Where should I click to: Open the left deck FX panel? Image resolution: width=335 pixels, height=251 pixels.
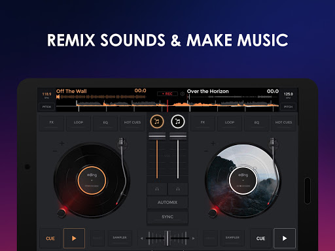pyautogui.click(x=52, y=123)
